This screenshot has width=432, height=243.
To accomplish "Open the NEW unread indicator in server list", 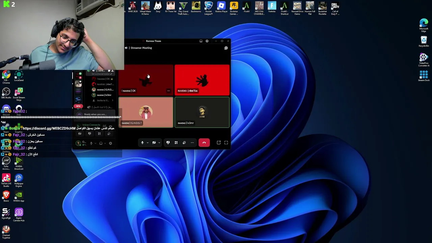I will click(78, 106).
